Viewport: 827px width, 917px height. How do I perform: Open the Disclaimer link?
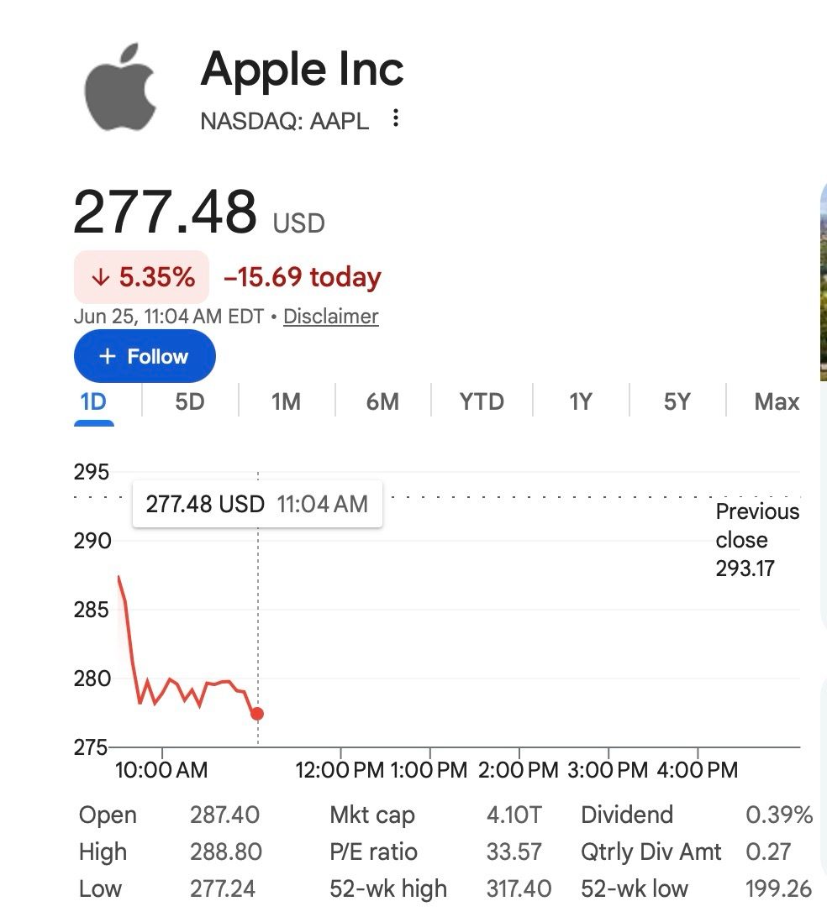click(330, 317)
